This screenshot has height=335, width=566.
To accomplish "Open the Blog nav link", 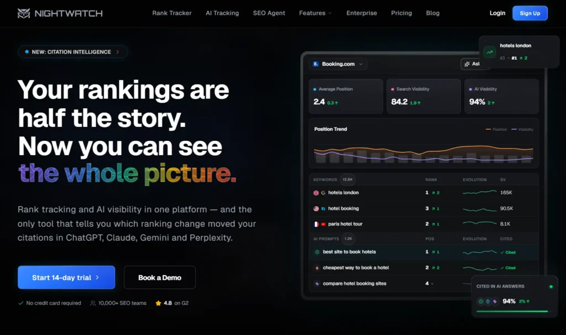I will (x=433, y=13).
